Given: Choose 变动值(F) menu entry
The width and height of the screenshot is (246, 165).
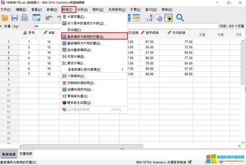Looking at the screenshot, I should click(94, 30).
